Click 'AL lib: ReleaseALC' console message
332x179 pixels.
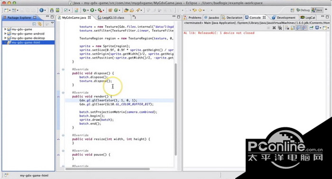tap(219, 33)
